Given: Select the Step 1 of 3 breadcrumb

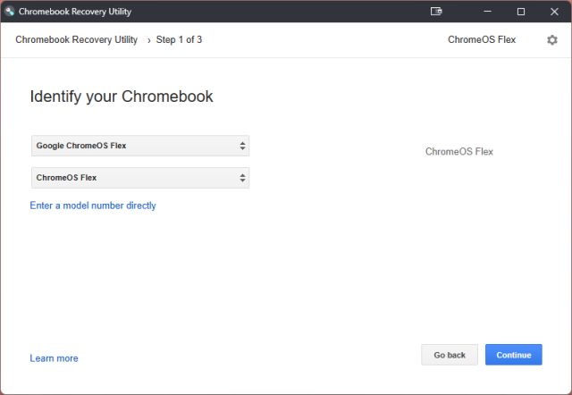Looking at the screenshot, I should [x=179, y=40].
